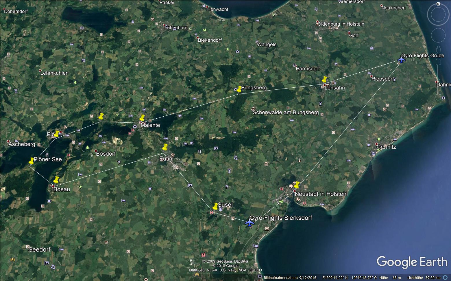Screen dimensions: 451x281
Task: Click the N north-reset button on compass
Action: tap(438, 4)
